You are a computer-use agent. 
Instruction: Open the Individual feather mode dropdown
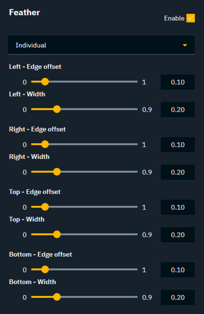pyautogui.click(x=102, y=45)
